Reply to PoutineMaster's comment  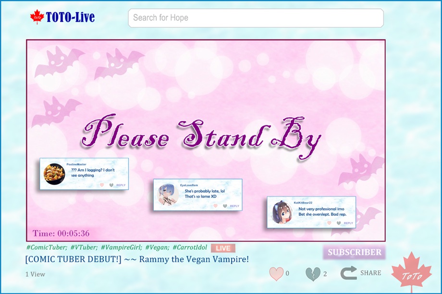pyautogui.click(x=121, y=185)
